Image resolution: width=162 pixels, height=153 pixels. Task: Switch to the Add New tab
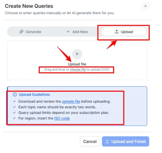pyautogui.click(x=77, y=32)
